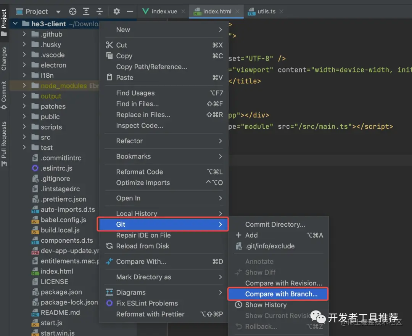Image resolution: width=412 pixels, height=336 pixels.
Task: Click the package.json file icon
Action: (x=35, y=292)
